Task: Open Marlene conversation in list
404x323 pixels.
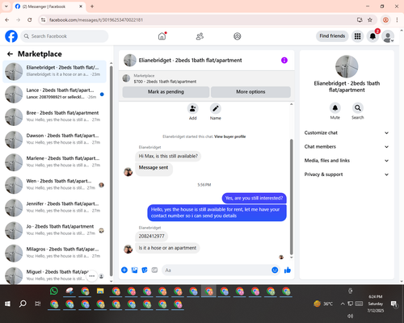Action: (x=54, y=162)
